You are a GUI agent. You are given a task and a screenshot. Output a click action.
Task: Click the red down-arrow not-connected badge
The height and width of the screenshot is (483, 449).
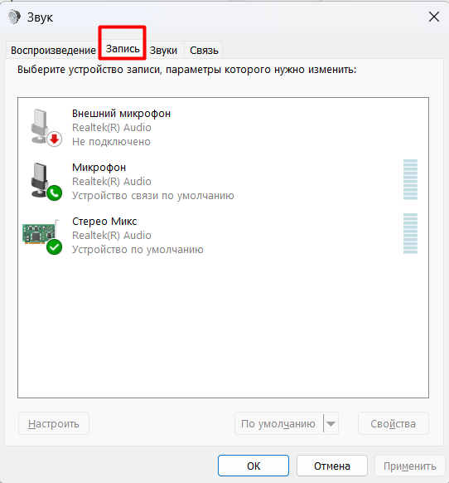coord(55,139)
